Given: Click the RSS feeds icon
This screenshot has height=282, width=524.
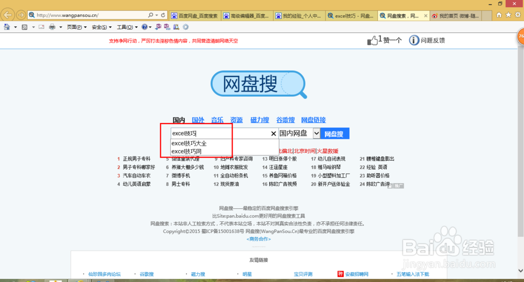Looking at the screenshot, I should pyautogui.click(x=25, y=27).
